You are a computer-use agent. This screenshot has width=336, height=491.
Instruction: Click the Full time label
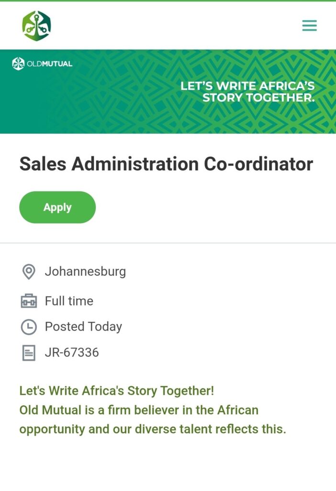point(69,301)
